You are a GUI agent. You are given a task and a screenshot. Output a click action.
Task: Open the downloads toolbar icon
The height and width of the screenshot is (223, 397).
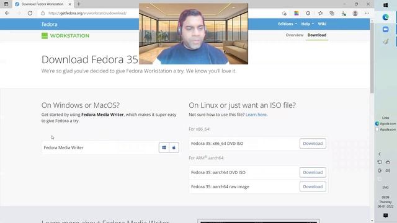click(x=344, y=14)
